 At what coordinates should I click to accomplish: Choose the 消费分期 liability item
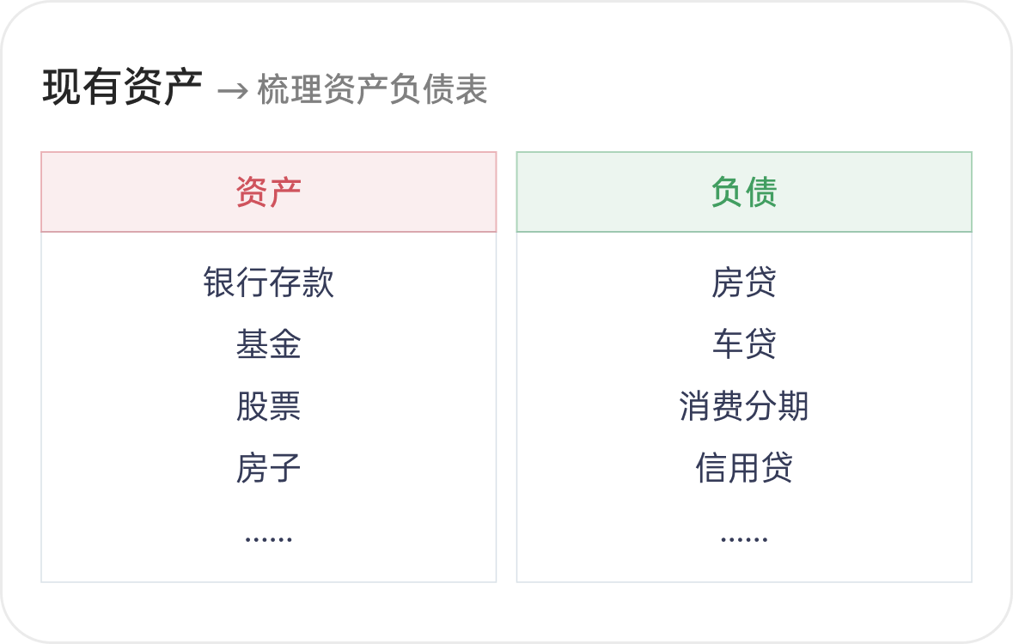click(x=744, y=406)
